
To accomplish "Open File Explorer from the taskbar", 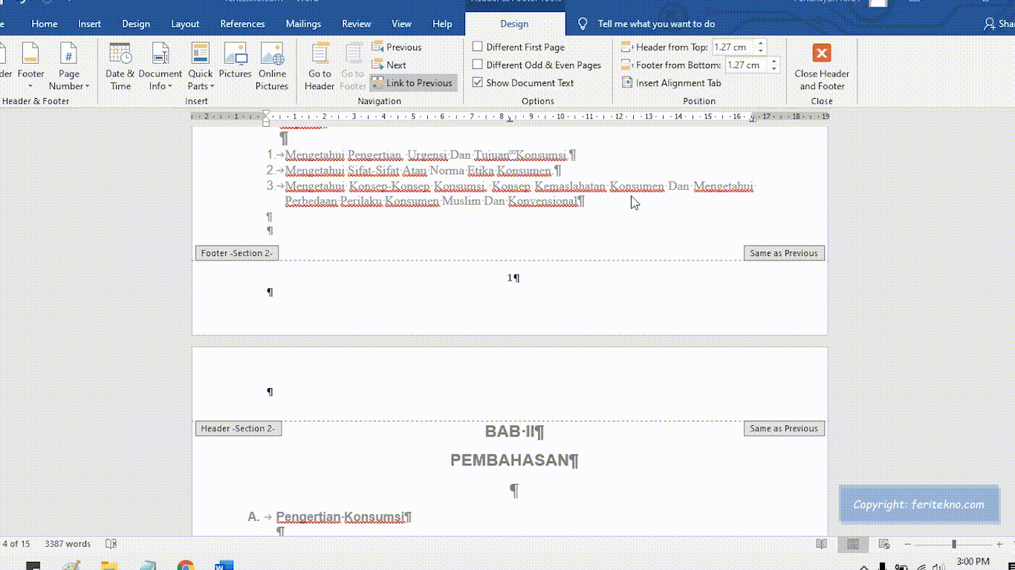I will (109, 565).
